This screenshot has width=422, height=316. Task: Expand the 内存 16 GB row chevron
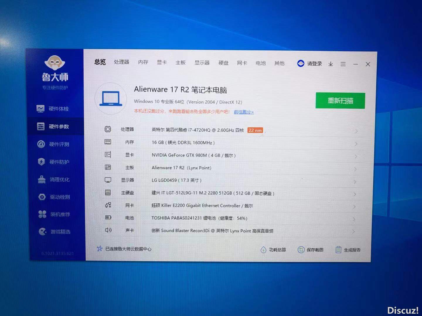(356, 144)
